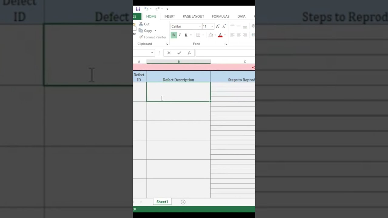
Task: Copy the selected cell
Action: 145,31
